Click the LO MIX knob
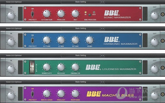Image resolution: width=165 pixels, height=103 pixels. pos(61,40)
